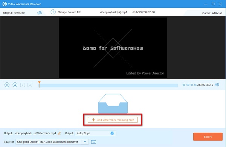Open the output folder with the folder icon
The height and width of the screenshot is (147, 226).
point(93,142)
